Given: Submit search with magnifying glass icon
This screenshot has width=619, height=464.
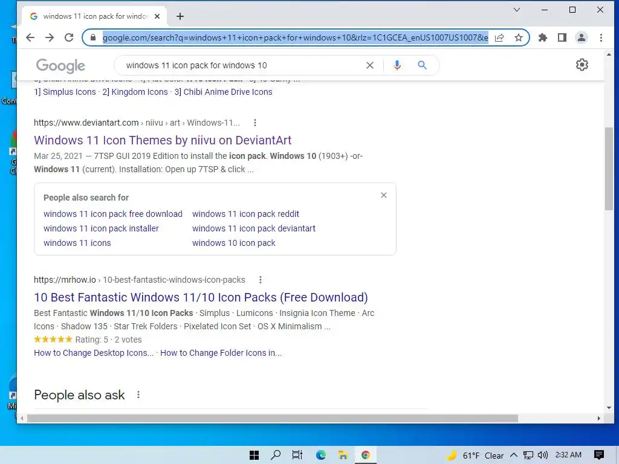Looking at the screenshot, I should pos(422,65).
